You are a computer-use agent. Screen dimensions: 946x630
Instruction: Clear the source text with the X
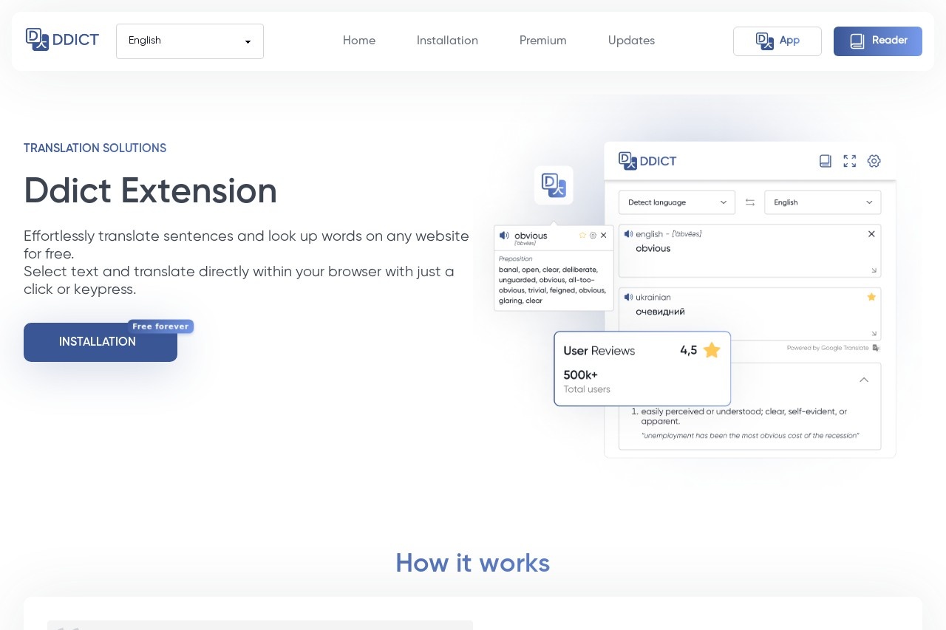coord(871,234)
